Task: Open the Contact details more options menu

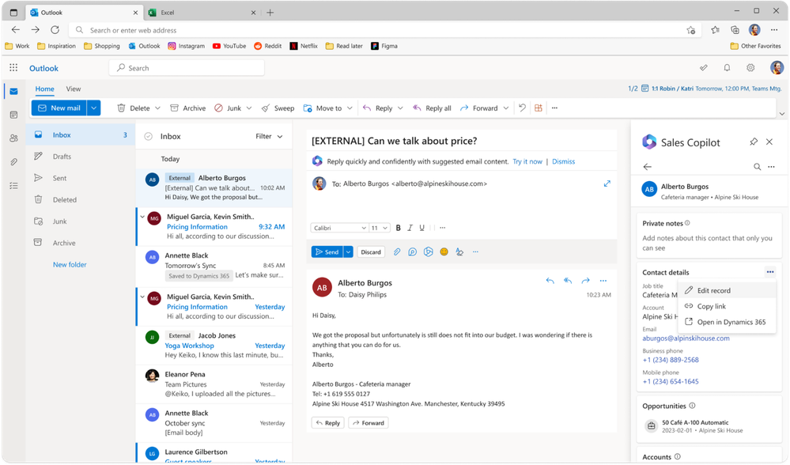Action: (770, 272)
